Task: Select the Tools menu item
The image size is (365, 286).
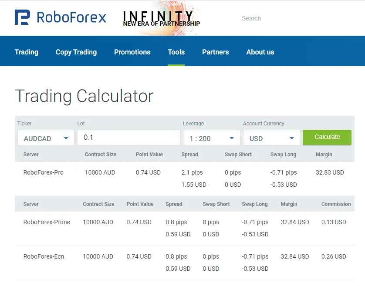Action: point(176,52)
